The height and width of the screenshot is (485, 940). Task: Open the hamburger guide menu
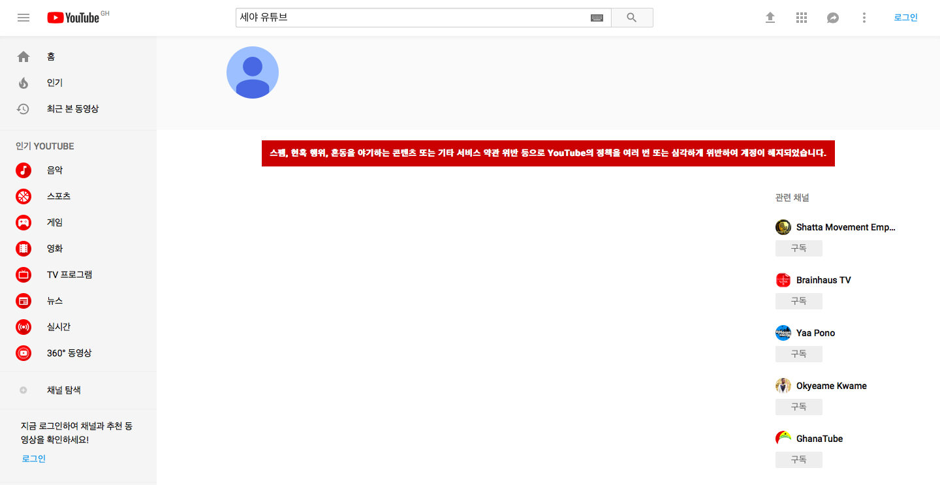point(23,18)
